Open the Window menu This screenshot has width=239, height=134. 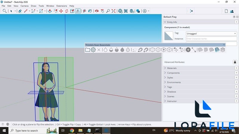(x=50, y=6)
